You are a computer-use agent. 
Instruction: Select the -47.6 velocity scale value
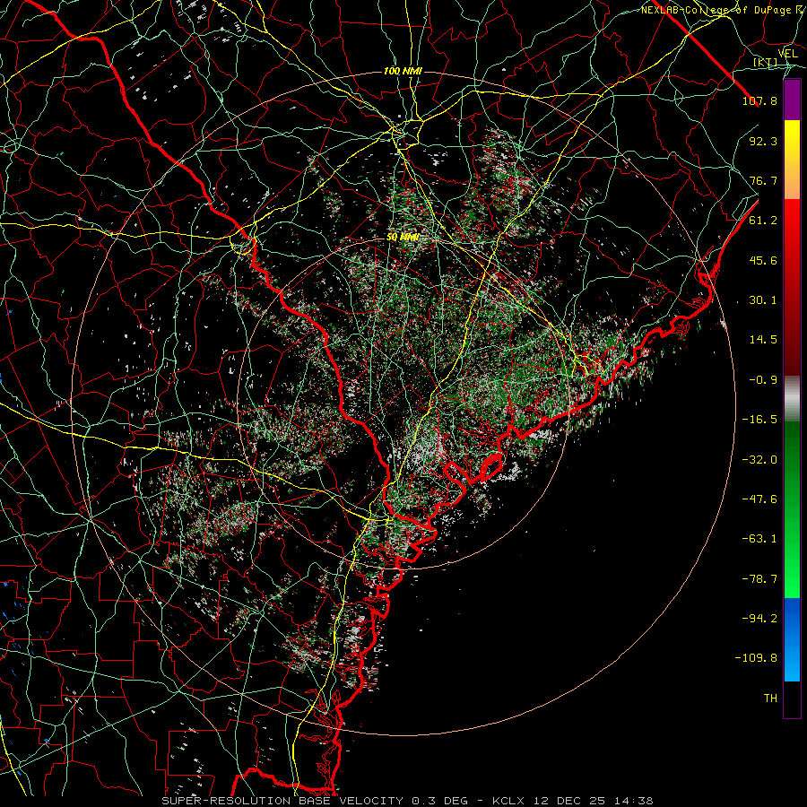pyautogui.click(x=759, y=499)
